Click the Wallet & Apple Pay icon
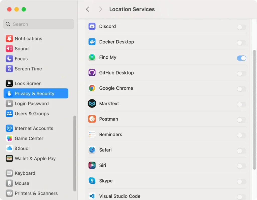Screen dimensions: 257x200 point(9,158)
